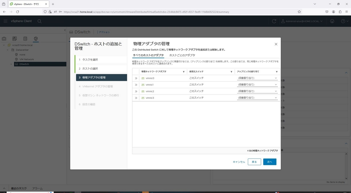
Task: Select the none network in tree
Action: pyautogui.click(x=22, y=55)
